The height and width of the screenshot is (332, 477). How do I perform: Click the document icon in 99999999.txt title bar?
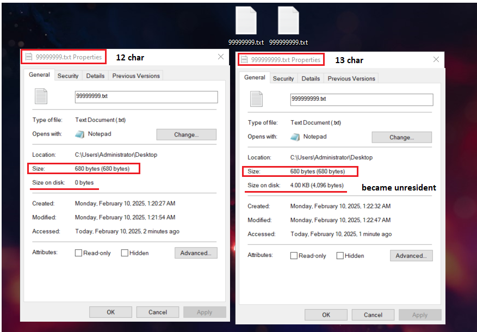pyautogui.click(x=29, y=57)
